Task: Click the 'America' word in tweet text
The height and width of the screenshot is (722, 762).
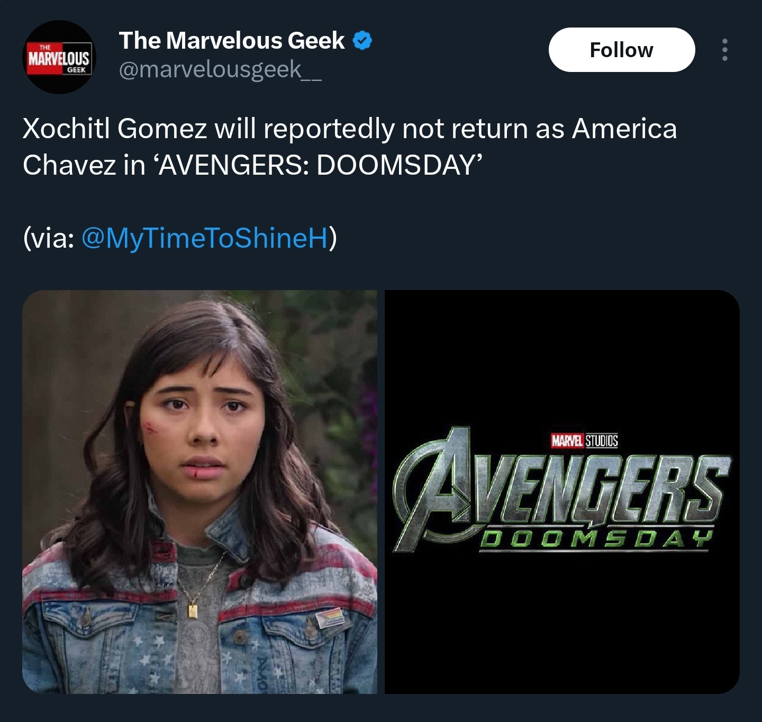Action: pyautogui.click(x=624, y=129)
